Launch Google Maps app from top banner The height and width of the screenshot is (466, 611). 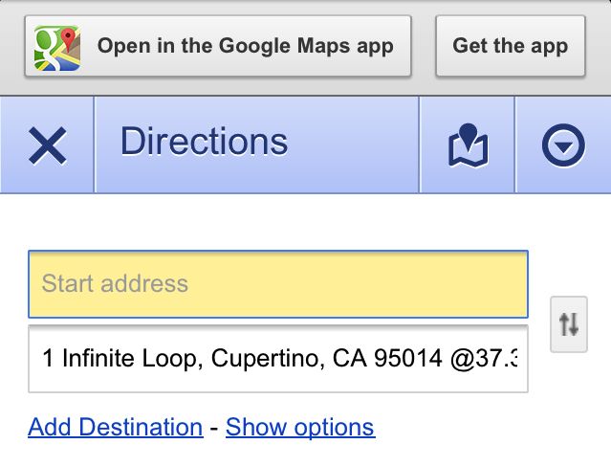click(x=218, y=45)
